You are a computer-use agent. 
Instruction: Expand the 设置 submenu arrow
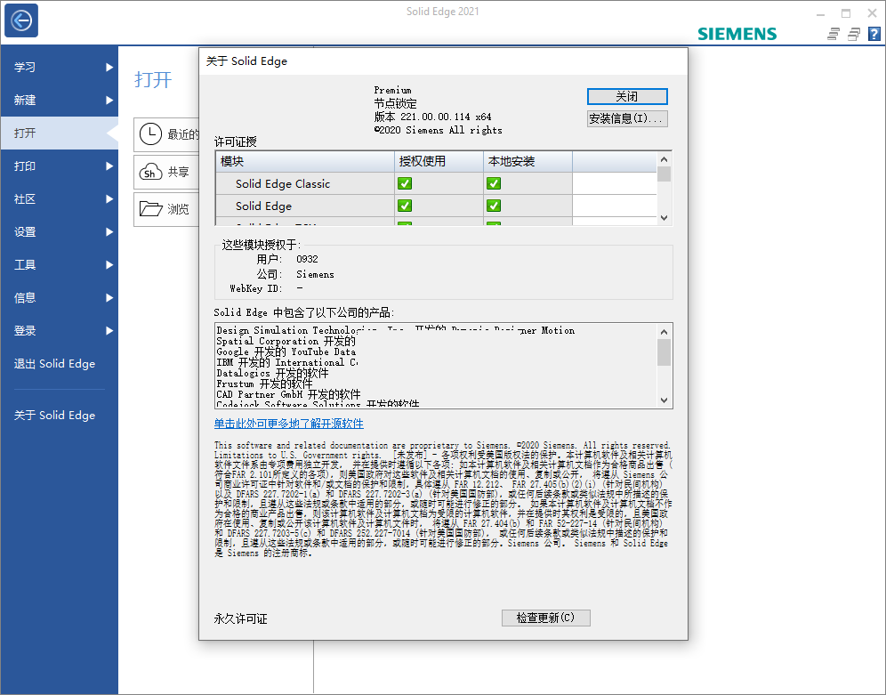[x=109, y=231]
